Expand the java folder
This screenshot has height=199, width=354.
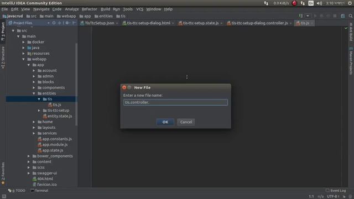[x=23, y=48]
